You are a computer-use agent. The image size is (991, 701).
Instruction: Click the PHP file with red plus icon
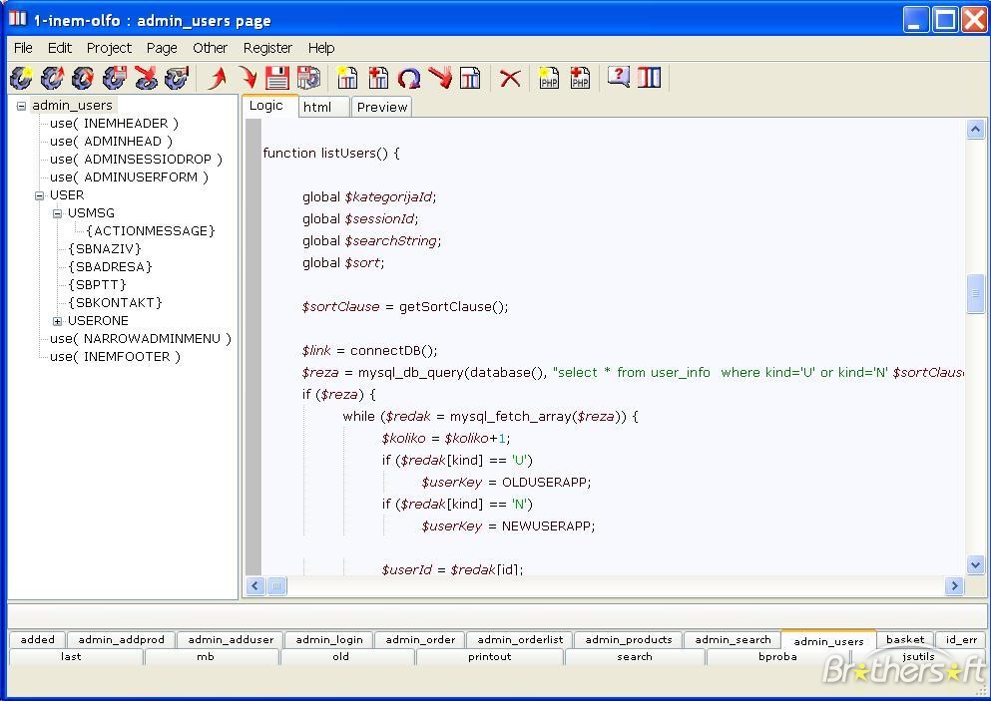pos(580,79)
